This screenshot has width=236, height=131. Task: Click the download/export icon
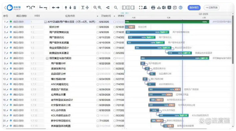[x=159, y=8]
